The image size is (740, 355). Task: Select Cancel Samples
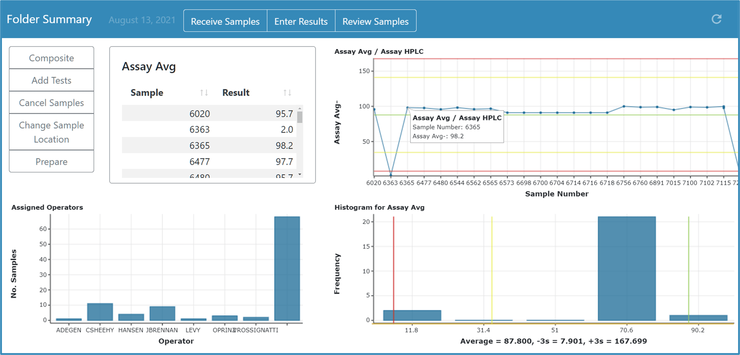click(x=51, y=102)
